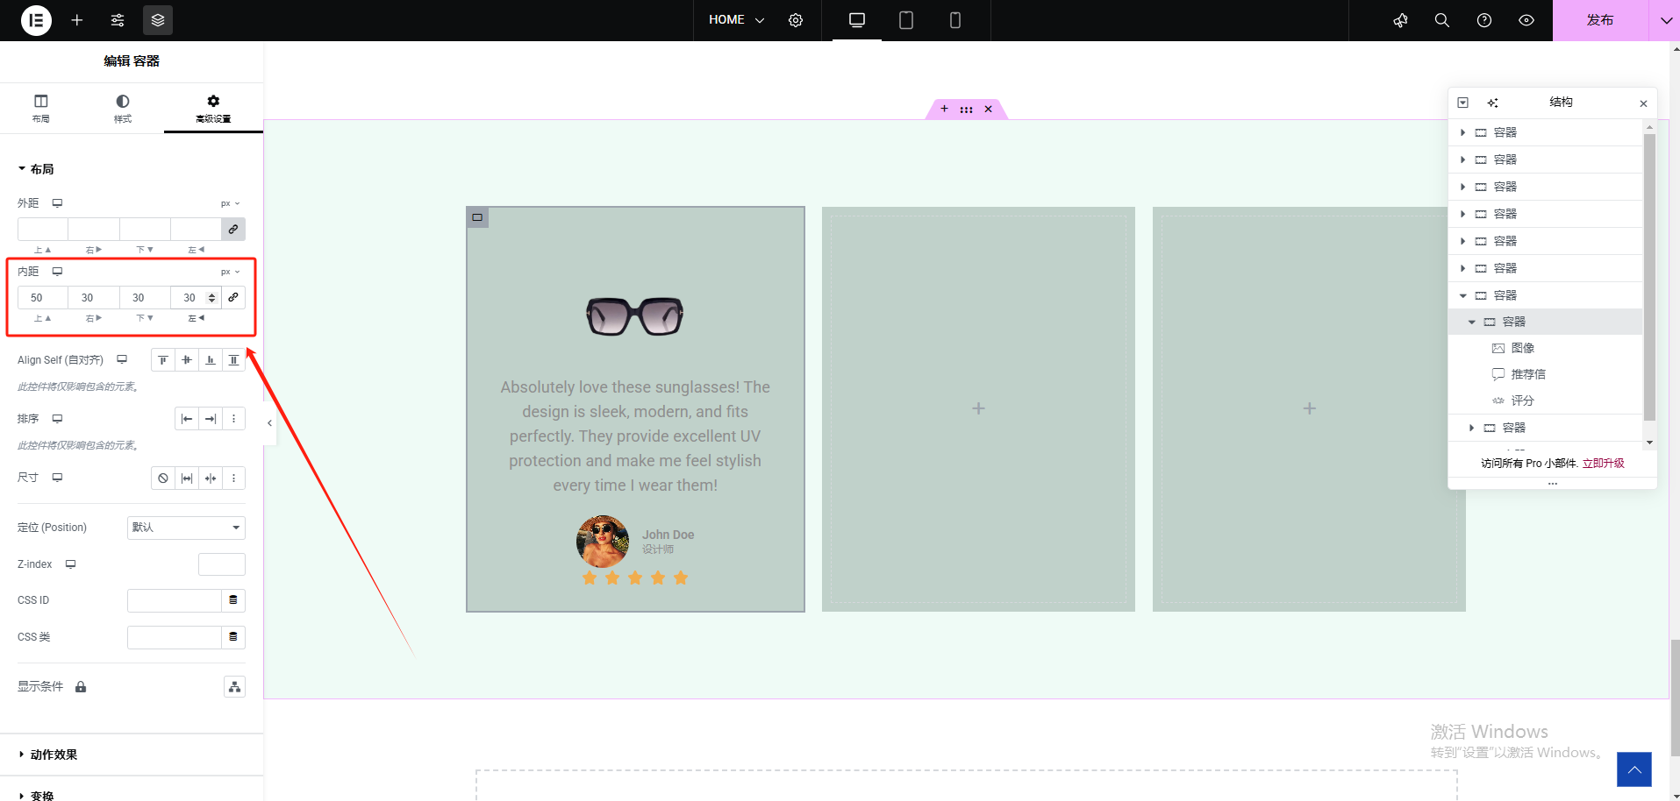Open the add element plus icon

pos(77,20)
